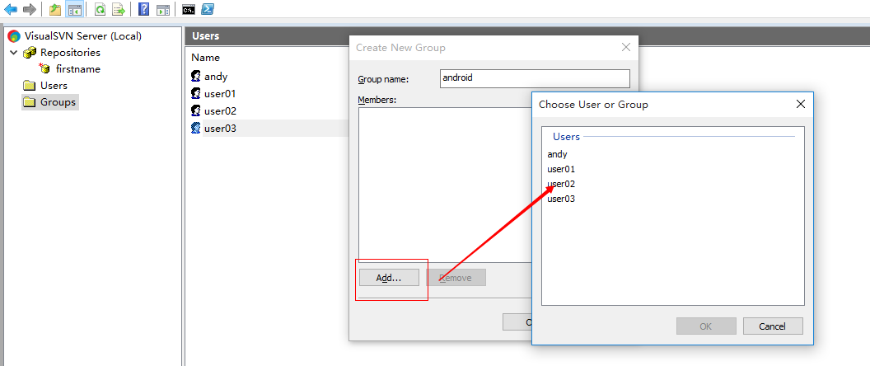Select andy in the Users list pane
Image resolution: width=870 pixels, height=366 pixels.
pyautogui.click(x=216, y=77)
